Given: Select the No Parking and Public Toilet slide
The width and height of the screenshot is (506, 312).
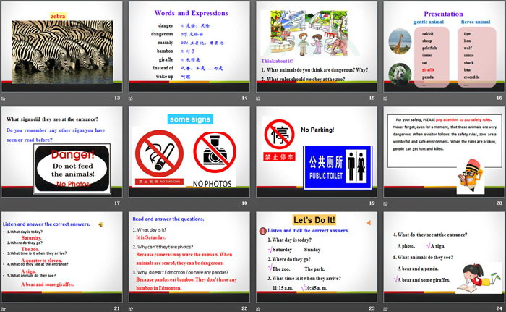Looking at the screenshot, I should [x=317, y=152].
